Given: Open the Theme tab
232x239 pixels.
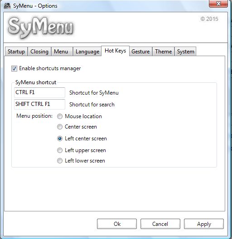Looking at the screenshot, I should tap(163, 52).
